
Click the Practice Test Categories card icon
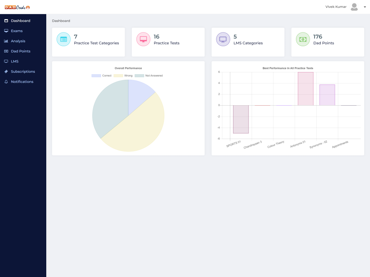pos(64,39)
